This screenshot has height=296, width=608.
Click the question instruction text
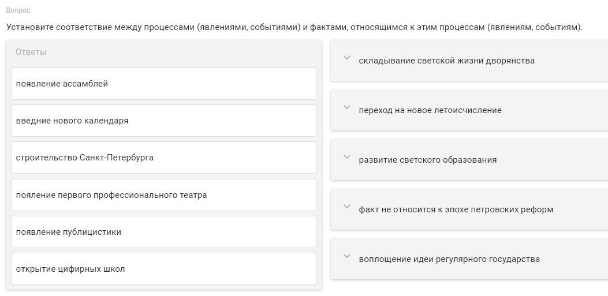pyautogui.click(x=294, y=28)
